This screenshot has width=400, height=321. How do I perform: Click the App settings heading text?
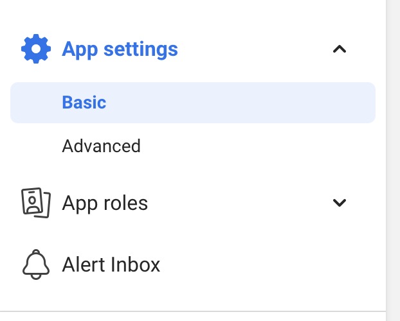120,49
